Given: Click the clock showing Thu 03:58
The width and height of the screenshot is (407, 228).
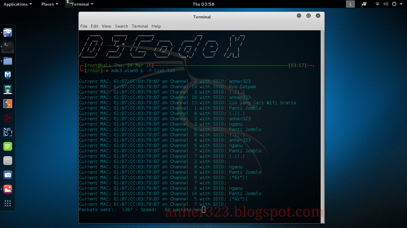Looking at the screenshot, I should 203,4.
